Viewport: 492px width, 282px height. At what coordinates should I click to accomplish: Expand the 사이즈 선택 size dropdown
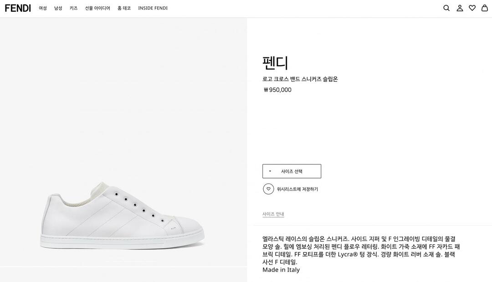(x=292, y=171)
